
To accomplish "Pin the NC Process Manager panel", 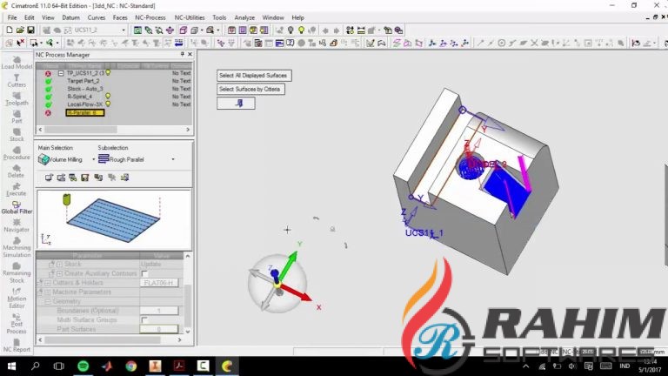I will click(x=183, y=55).
